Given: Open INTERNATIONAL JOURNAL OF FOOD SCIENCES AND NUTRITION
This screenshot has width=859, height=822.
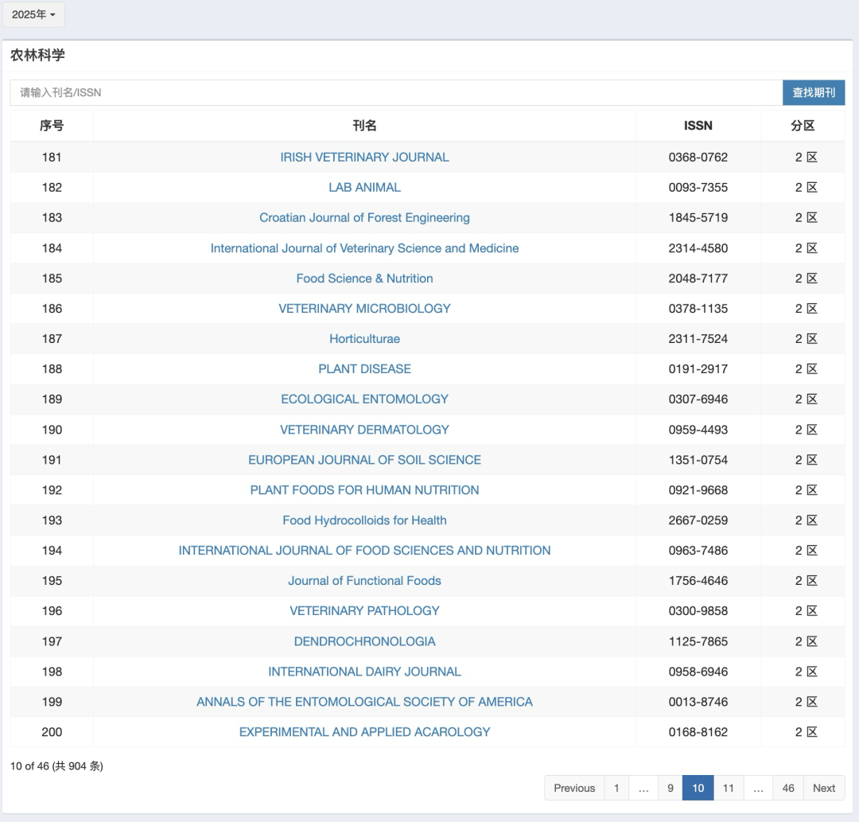Looking at the screenshot, I should [364, 550].
